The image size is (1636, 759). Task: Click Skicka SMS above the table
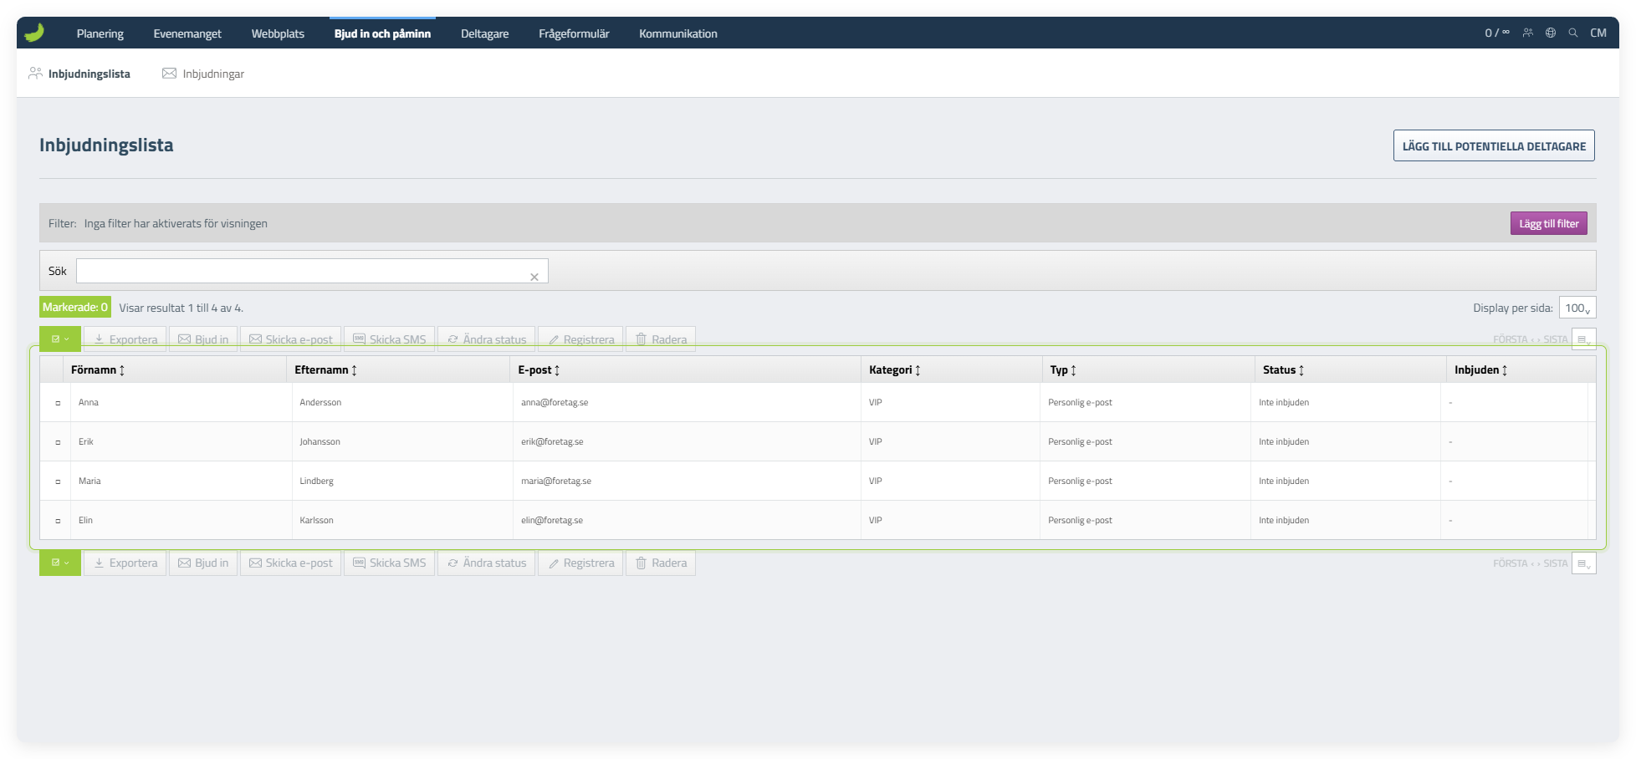[x=390, y=339]
